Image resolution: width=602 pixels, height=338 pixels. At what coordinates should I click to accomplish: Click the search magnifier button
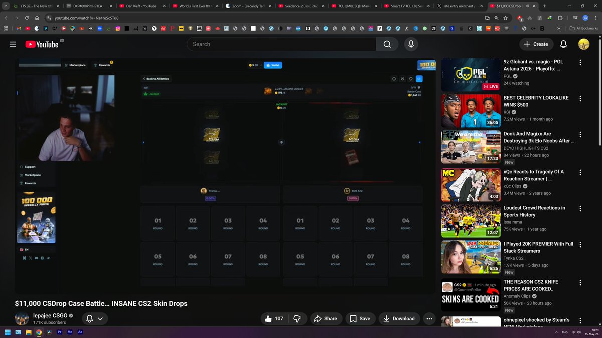pos(387,44)
